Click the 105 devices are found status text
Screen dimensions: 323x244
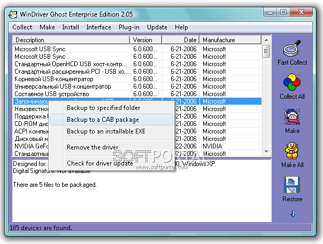click(x=41, y=228)
